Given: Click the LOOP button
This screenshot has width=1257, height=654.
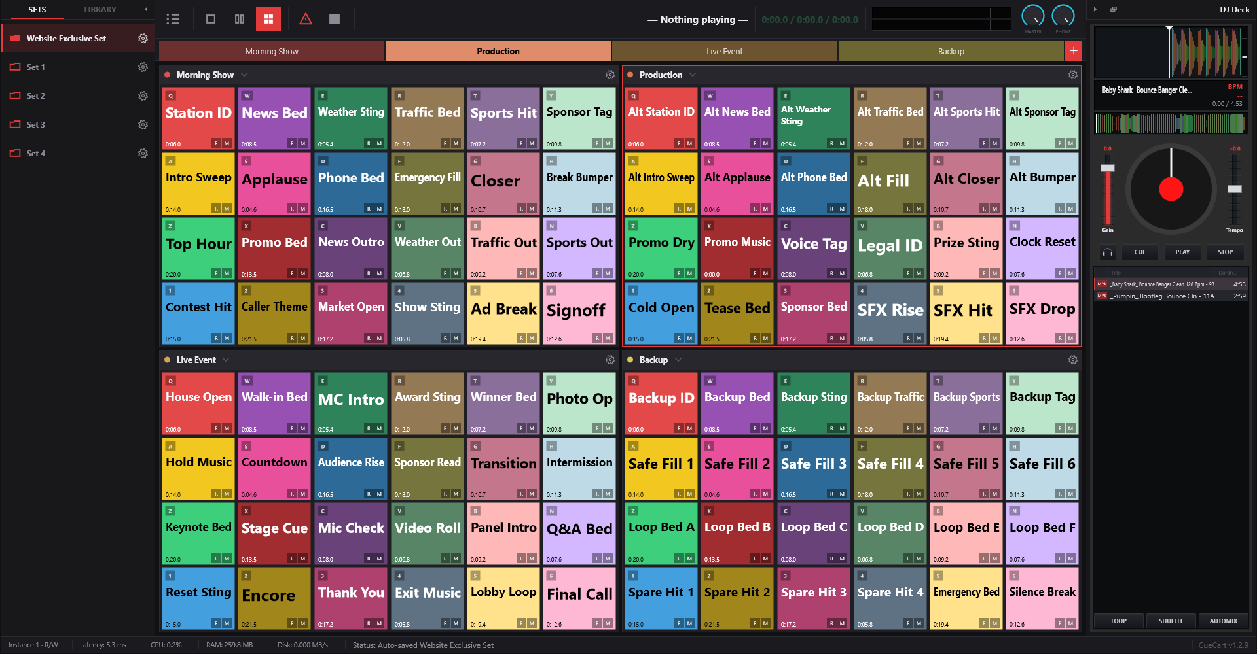Looking at the screenshot, I should pos(1120,621).
